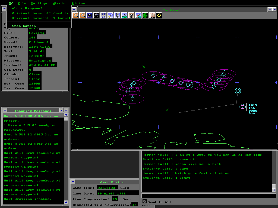
Task: Click chat line 'gonna give you a hint.'
Action: (199, 164)
